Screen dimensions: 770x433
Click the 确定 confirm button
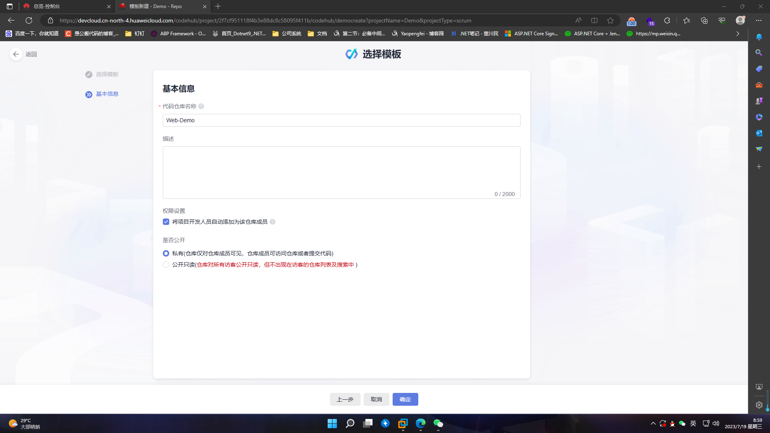click(405, 399)
